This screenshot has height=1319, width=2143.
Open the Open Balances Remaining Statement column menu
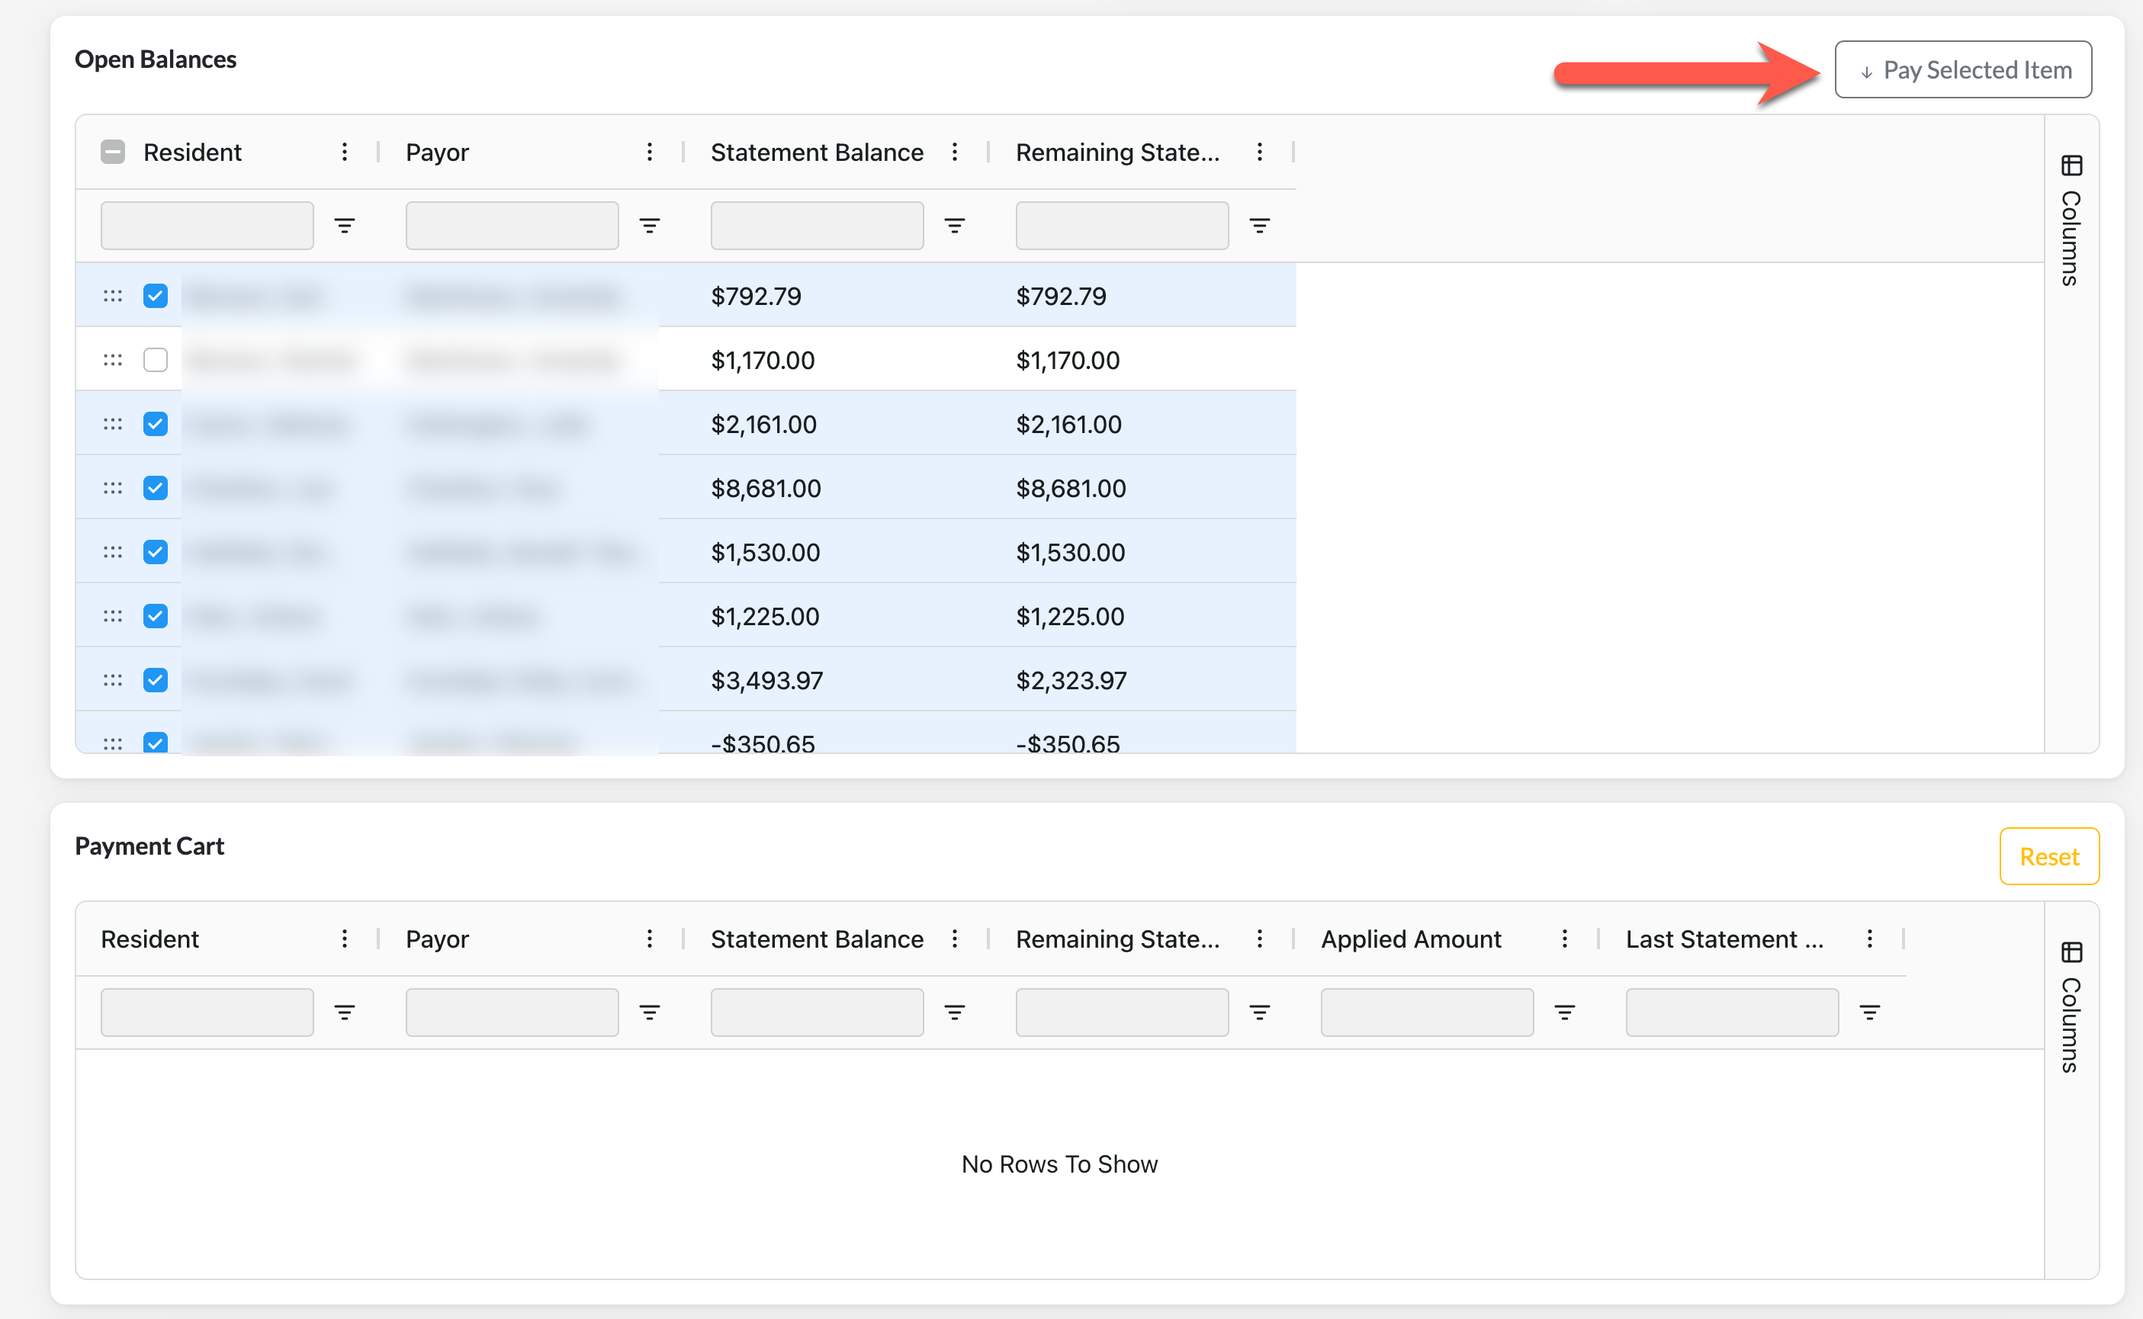(1259, 152)
